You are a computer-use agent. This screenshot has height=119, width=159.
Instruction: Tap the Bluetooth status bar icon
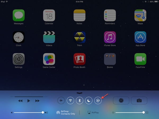point(148,2)
